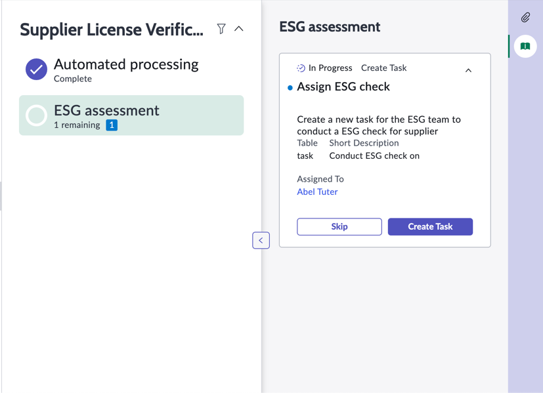Click the filter funnel icon
The width and height of the screenshot is (543, 393).
[x=221, y=29]
